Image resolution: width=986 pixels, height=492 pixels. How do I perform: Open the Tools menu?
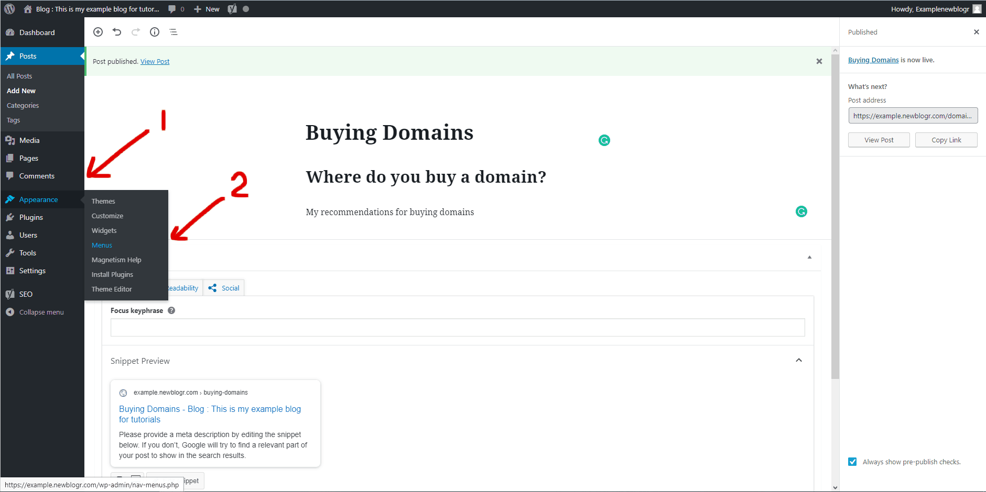click(x=42, y=253)
